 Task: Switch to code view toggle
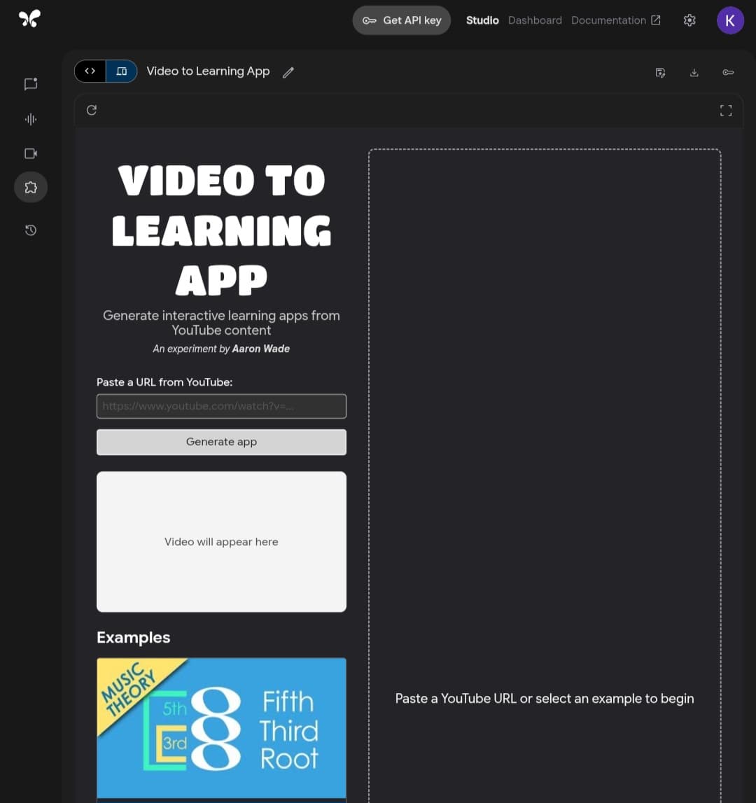(90, 71)
